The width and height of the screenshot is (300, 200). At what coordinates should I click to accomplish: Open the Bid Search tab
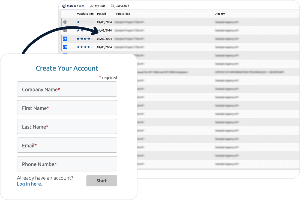coord(120,6)
